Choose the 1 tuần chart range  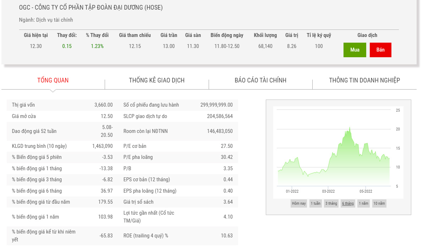coord(315,204)
